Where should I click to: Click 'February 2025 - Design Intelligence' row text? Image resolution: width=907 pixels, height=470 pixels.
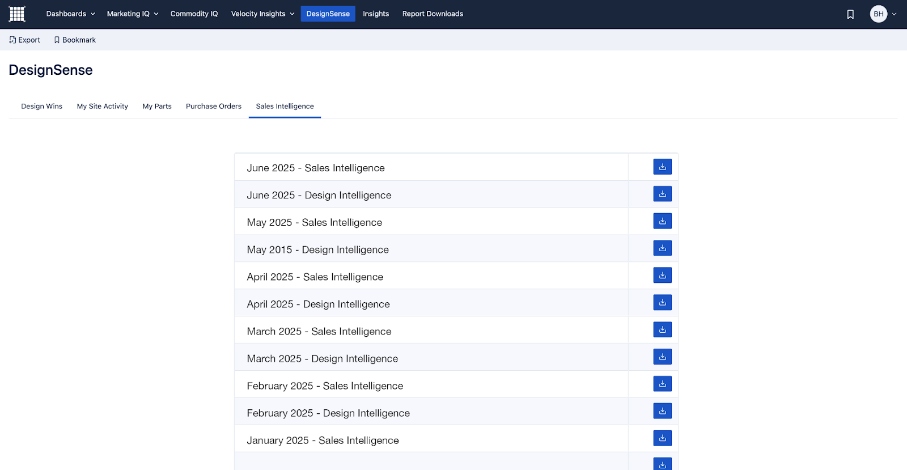coord(328,413)
